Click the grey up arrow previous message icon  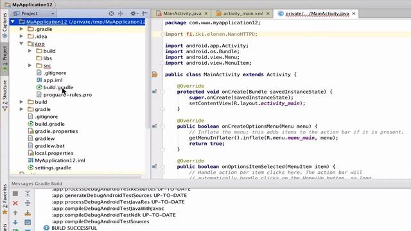[15, 212]
